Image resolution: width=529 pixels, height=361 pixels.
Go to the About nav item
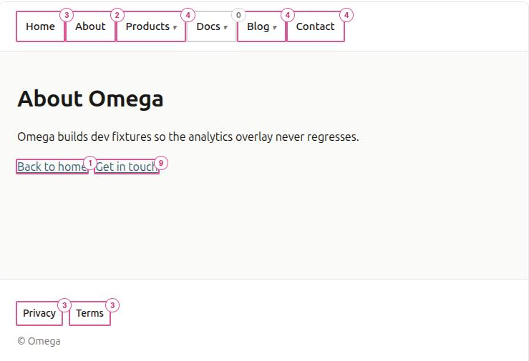(90, 26)
